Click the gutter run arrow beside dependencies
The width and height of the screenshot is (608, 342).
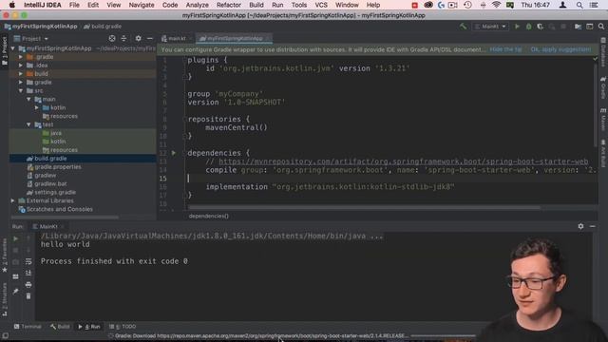tap(174, 153)
